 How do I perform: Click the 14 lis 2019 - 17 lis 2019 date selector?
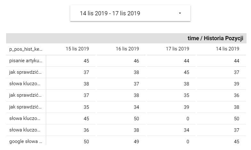(x=130, y=13)
